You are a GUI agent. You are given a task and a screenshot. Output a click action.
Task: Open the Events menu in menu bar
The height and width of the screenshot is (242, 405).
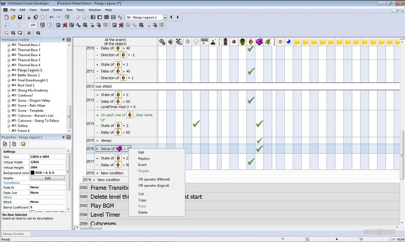(58, 10)
